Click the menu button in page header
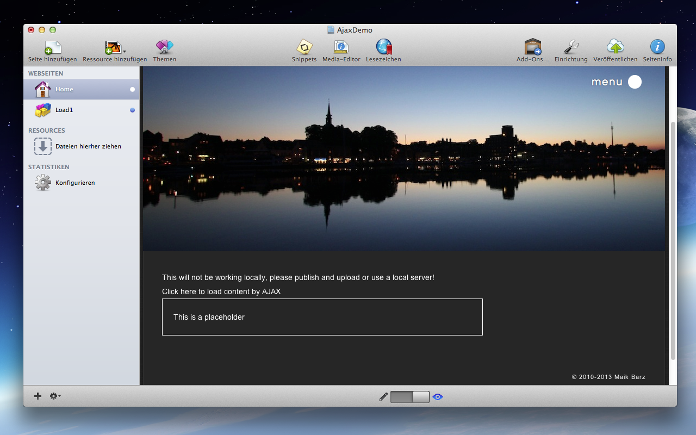Screen dimensions: 696x435 [607, 82]
